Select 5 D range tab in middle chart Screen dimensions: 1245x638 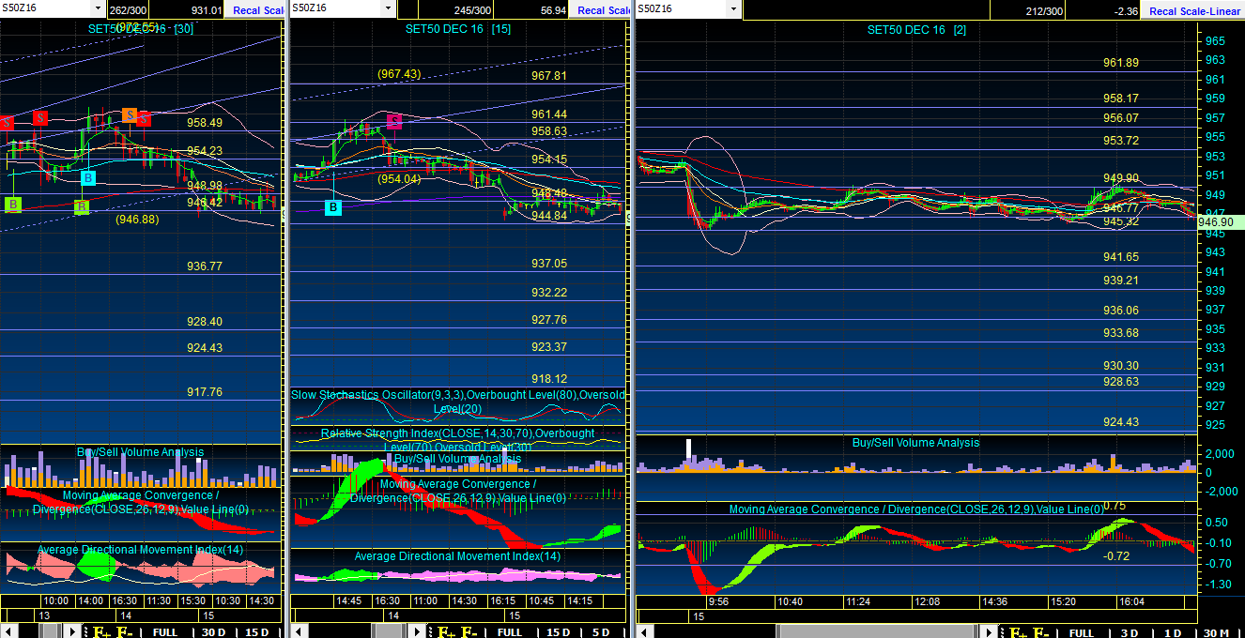[x=601, y=631]
